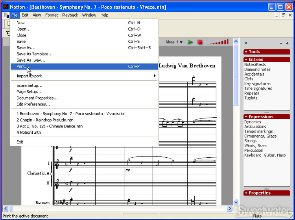Open the Help menu

[104, 15]
